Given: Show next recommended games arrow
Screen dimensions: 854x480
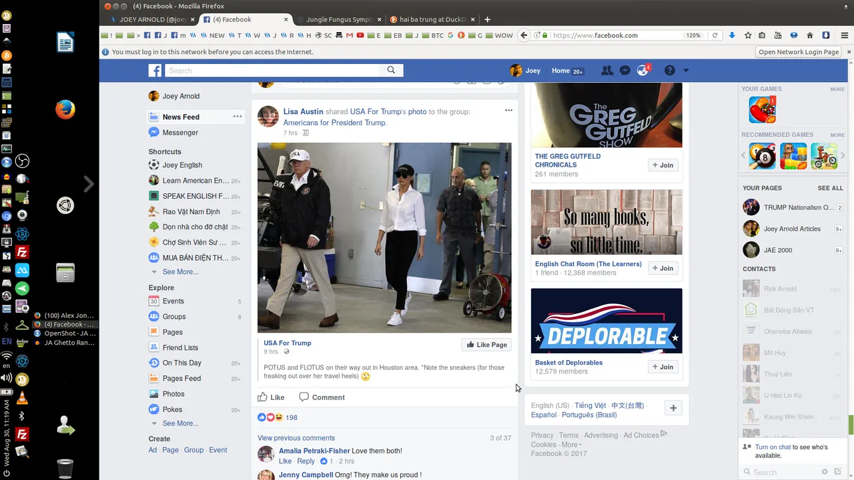Looking at the screenshot, I should click(x=843, y=156).
